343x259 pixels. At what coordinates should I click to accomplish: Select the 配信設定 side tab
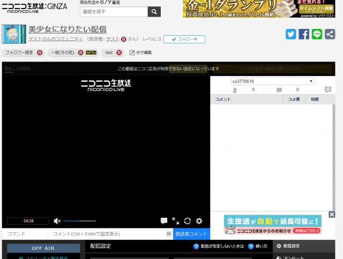point(304,246)
